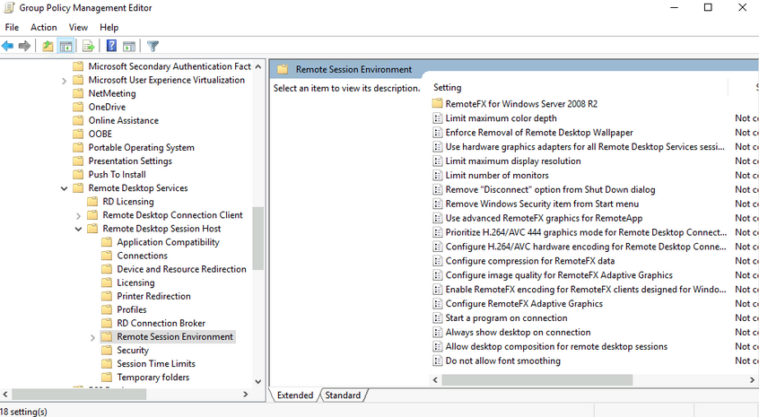The image size is (759, 417).
Task: Click the Up One Level folder icon
Action: (48, 46)
